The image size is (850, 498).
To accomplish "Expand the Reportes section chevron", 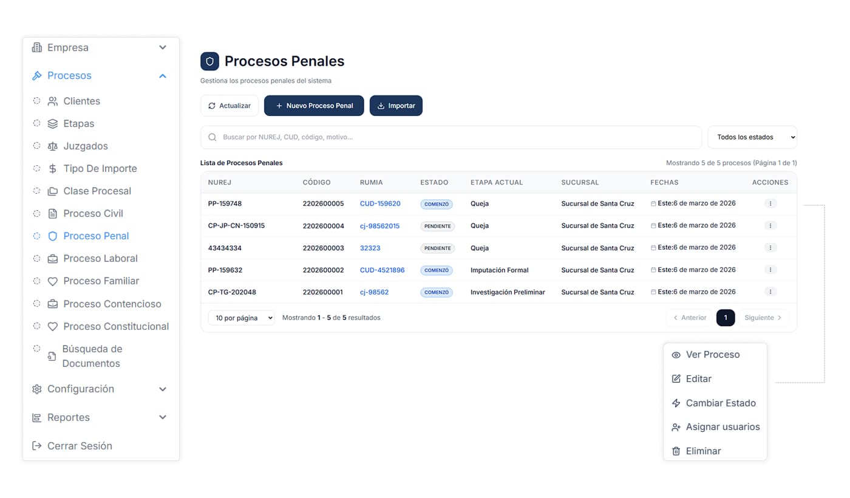I will click(x=163, y=418).
